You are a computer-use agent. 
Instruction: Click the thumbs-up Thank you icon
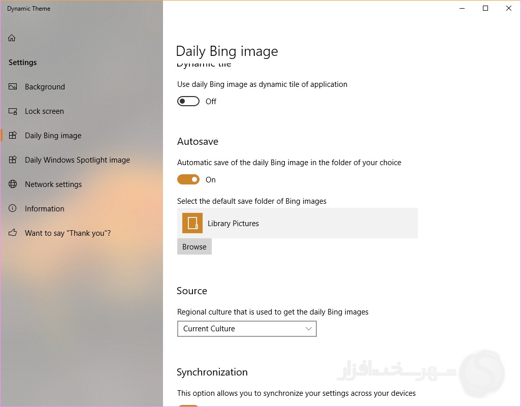tap(13, 233)
